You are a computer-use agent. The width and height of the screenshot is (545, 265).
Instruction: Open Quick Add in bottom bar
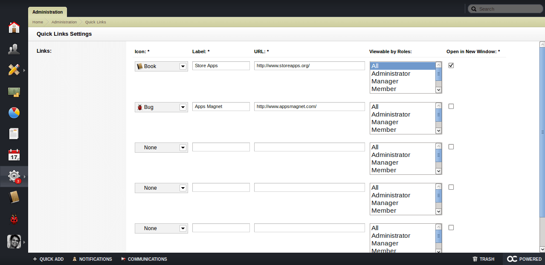(48, 259)
